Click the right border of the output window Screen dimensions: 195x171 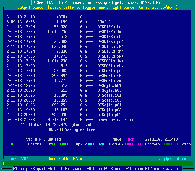pyautogui.click(x=191, y=81)
